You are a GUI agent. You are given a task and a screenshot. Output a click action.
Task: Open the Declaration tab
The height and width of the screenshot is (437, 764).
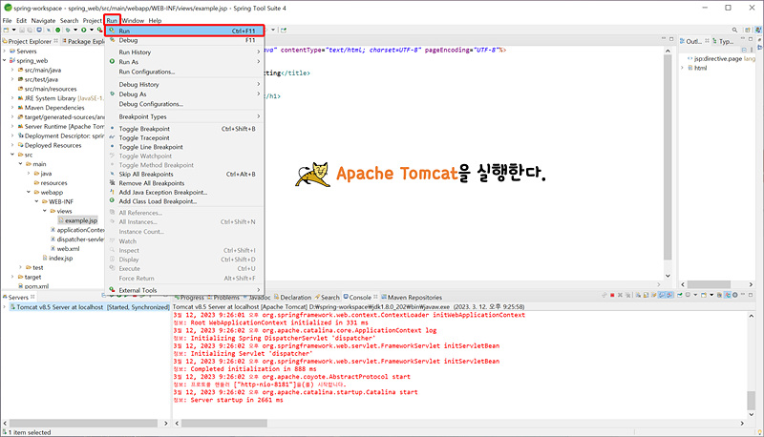(292, 298)
